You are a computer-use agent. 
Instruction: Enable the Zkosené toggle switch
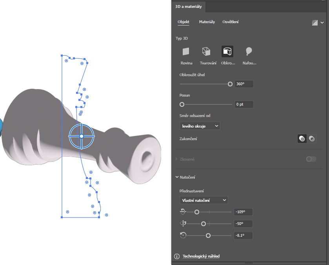click(311, 159)
